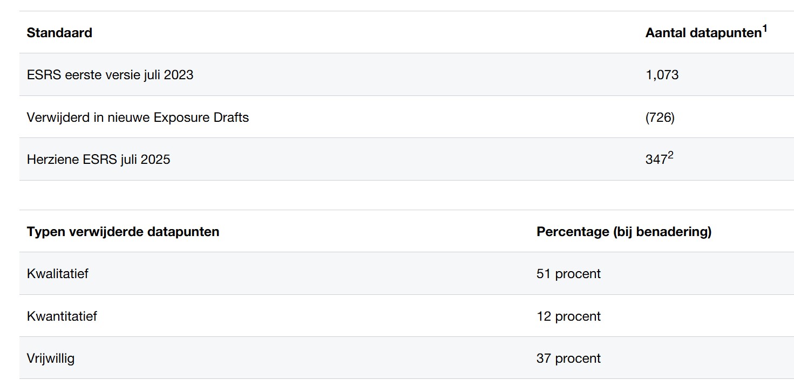Select the Vrijwillig row label
Image resolution: width=794 pixels, height=387 pixels.
pos(51,358)
